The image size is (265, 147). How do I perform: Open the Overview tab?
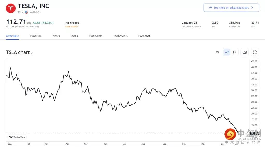12,36
